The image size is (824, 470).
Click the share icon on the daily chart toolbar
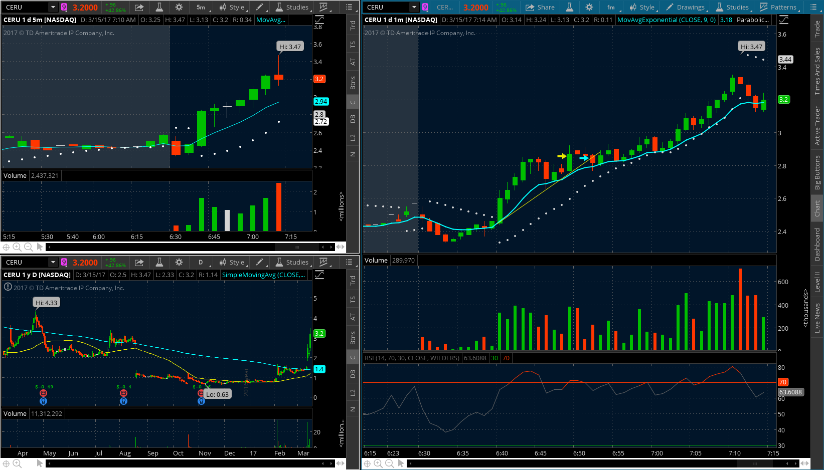tap(139, 262)
